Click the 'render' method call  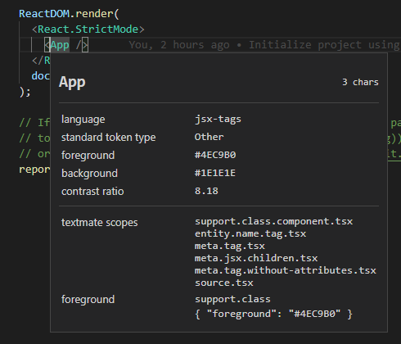pos(94,14)
